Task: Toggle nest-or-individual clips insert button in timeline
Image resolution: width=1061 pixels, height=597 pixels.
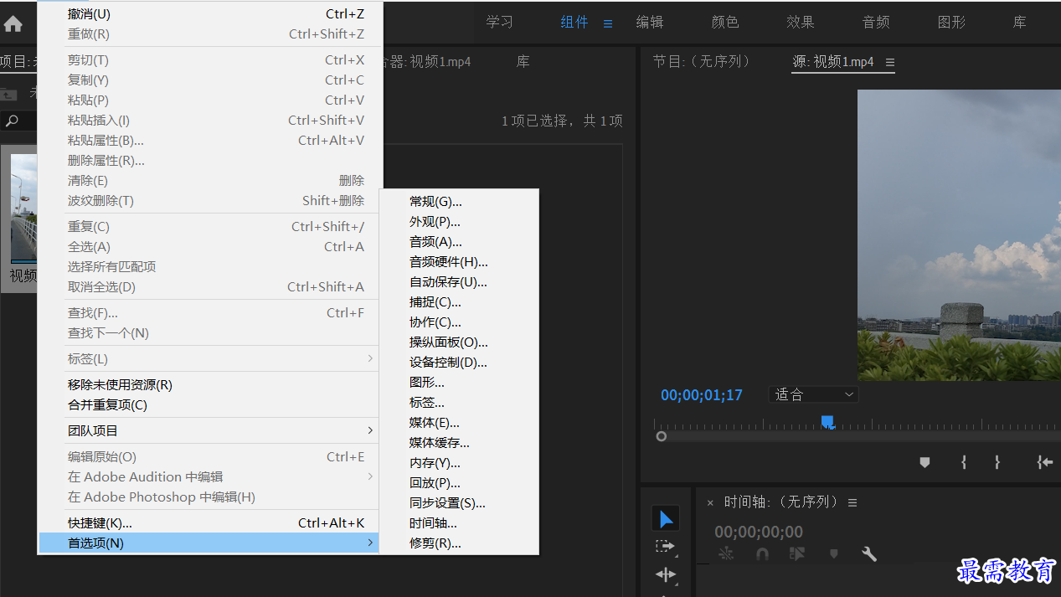Action: 726,553
